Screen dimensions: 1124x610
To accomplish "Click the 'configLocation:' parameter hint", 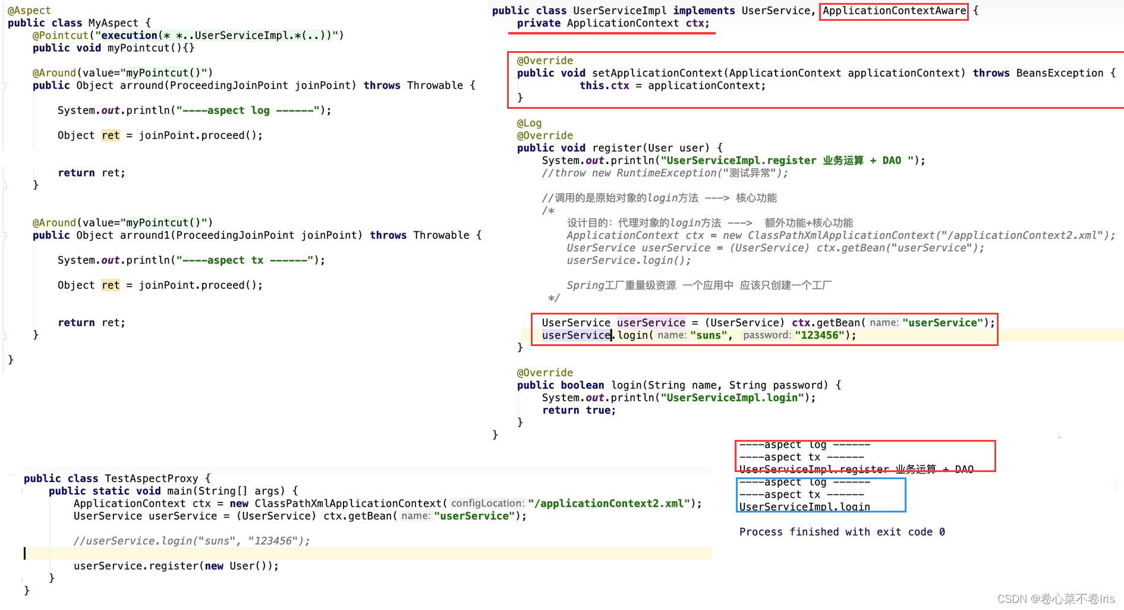I will tap(487, 504).
